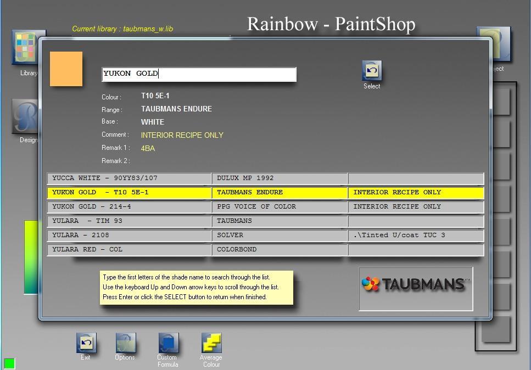Click the TAUBMANS range cell for YULARA - TIM 93

280,221
